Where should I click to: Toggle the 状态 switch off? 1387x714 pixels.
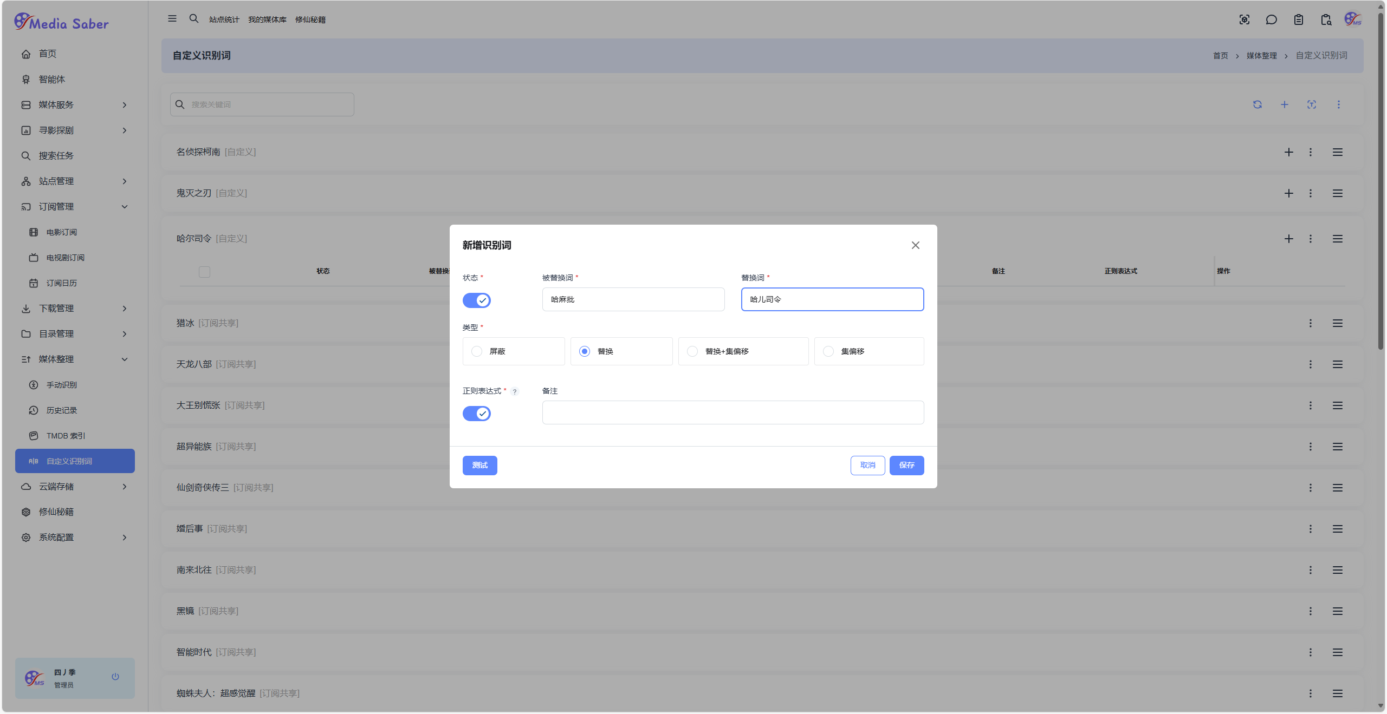477,300
